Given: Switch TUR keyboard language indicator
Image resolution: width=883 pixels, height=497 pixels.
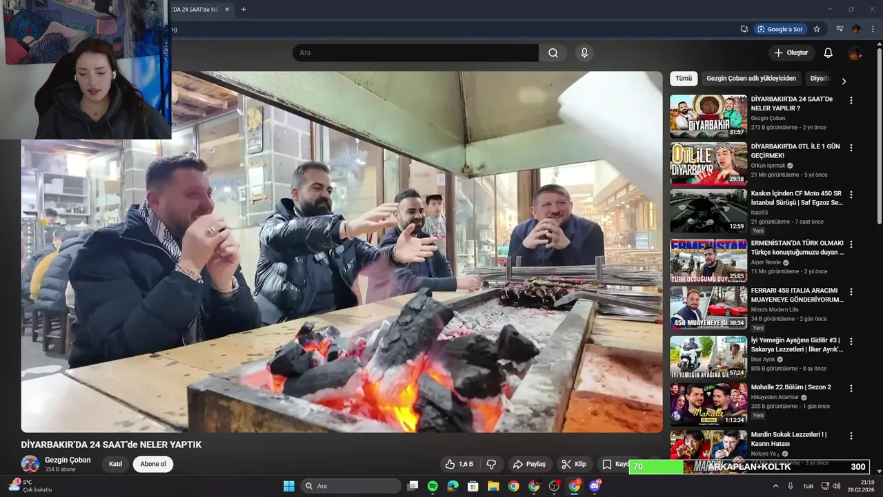Looking at the screenshot, I should coord(808,486).
